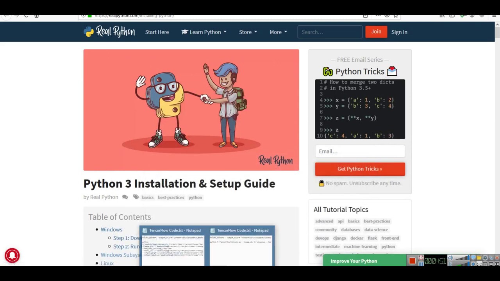500x281 pixels.
Task: Click the Real Python author link
Action: tap(104, 197)
